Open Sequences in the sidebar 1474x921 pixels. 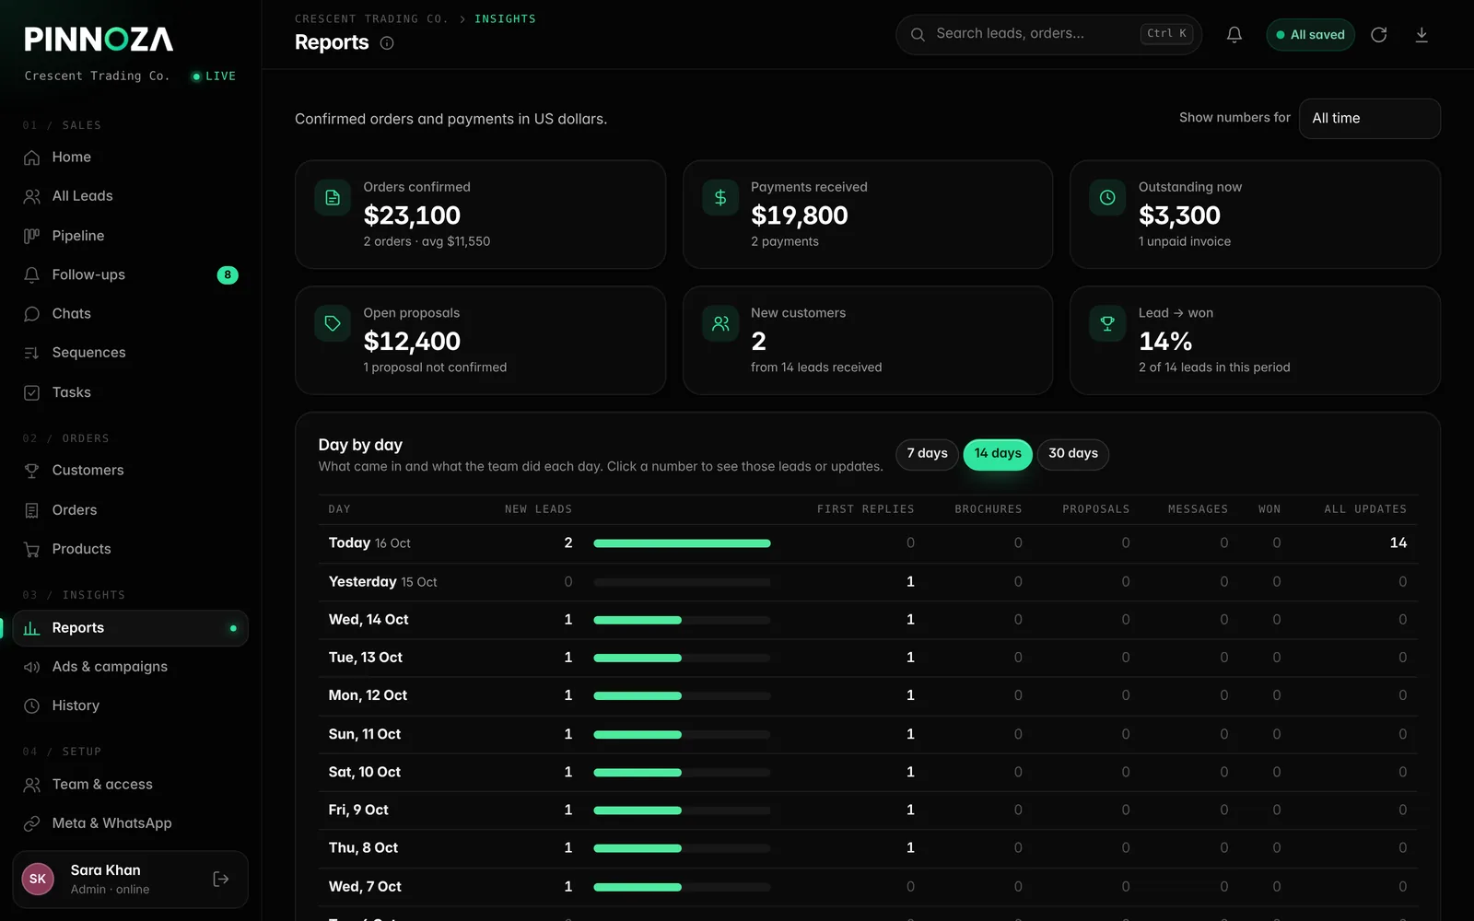pos(131,353)
